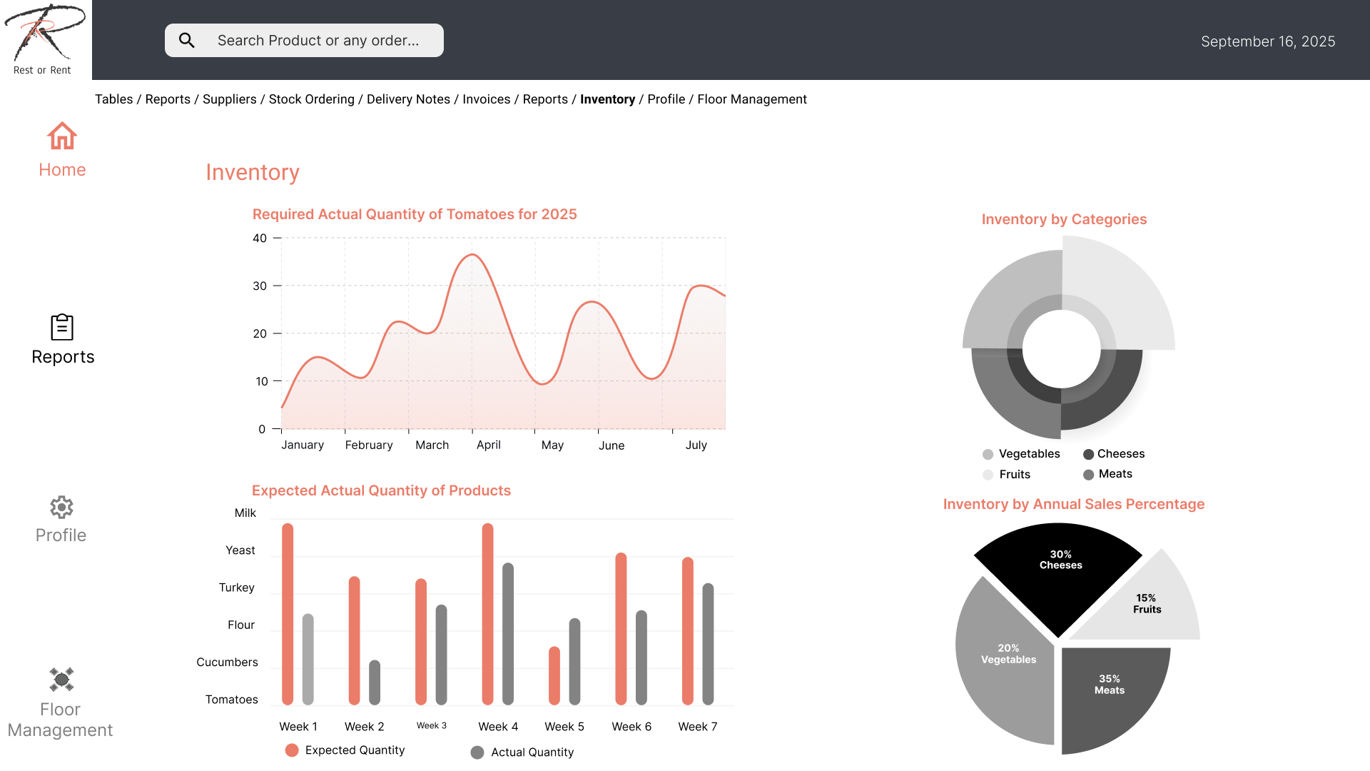Open the Floor Management icon
The width and height of the screenshot is (1370, 771).
(61, 679)
